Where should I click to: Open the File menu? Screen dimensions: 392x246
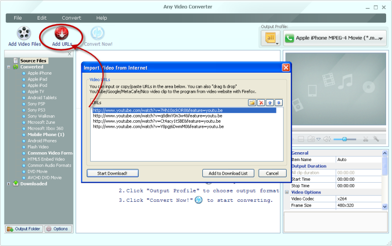click(18, 18)
